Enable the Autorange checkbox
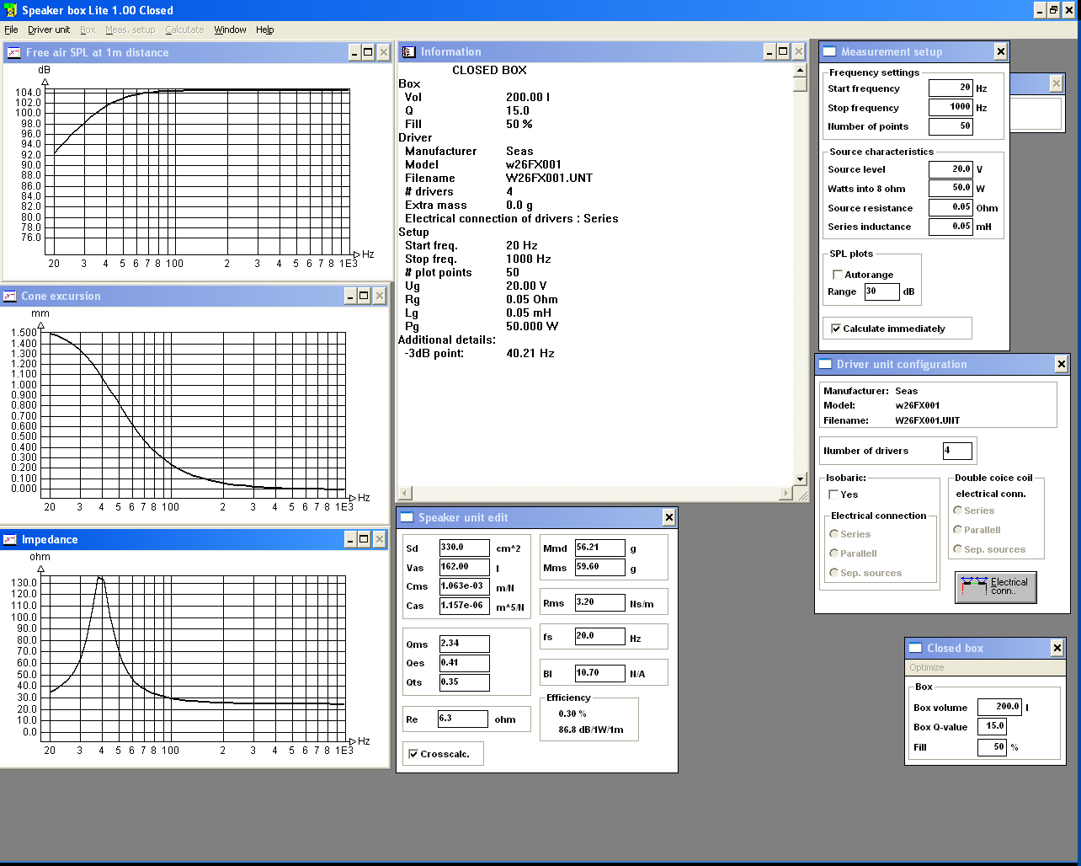 [x=838, y=275]
